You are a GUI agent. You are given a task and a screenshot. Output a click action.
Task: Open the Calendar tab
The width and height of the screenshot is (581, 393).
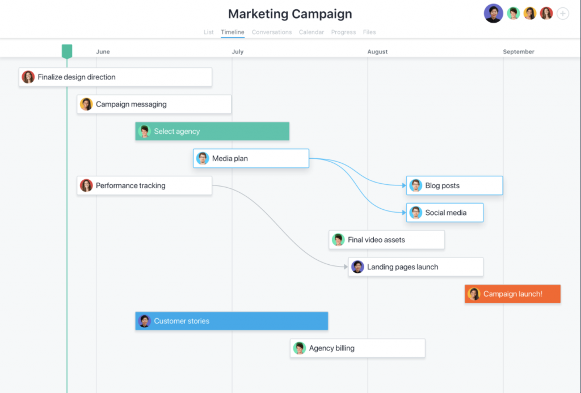311,32
